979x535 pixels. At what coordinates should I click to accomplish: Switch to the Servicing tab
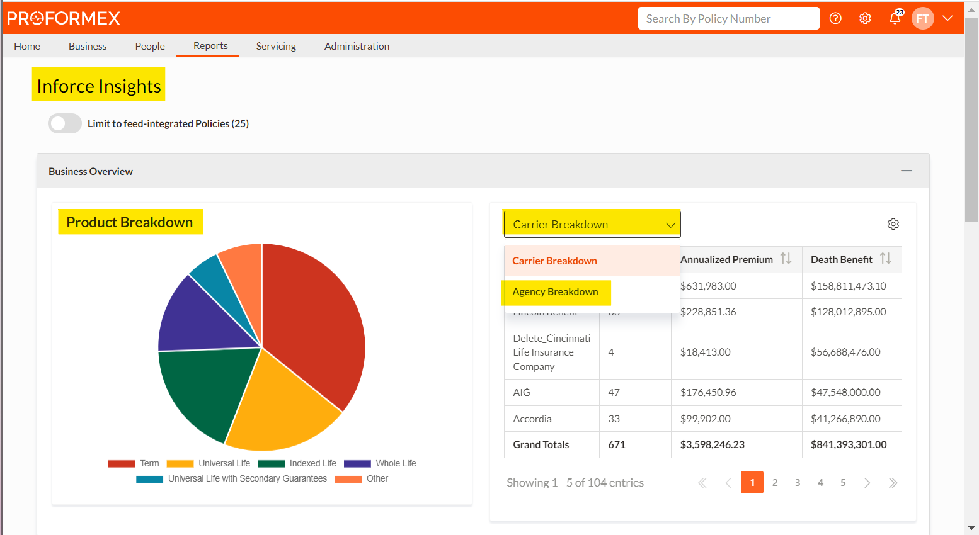(276, 46)
